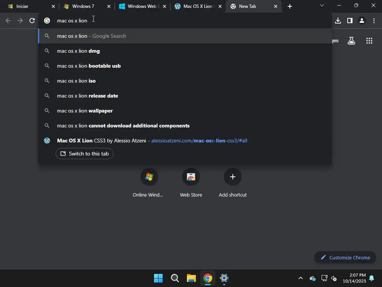
Task: Click Switch to this tab button
Action: [84, 154]
